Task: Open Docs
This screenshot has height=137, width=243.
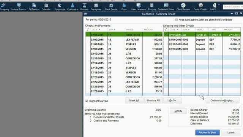Action: [124, 7]
